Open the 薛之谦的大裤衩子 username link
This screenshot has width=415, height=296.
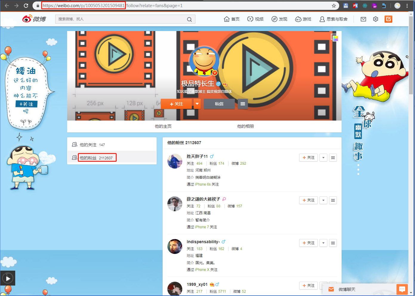point(203,199)
